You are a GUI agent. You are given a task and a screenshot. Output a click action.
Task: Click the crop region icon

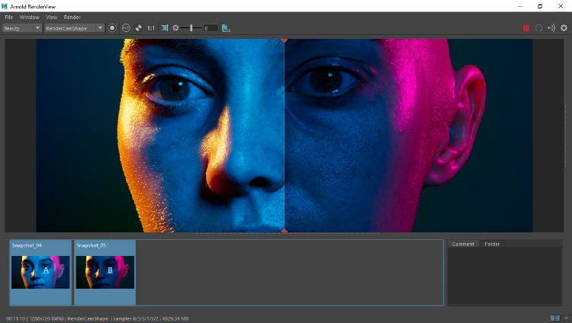[x=164, y=28]
